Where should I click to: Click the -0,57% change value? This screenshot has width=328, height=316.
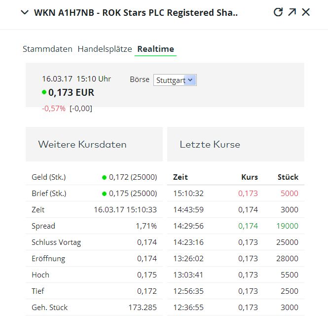pos(54,109)
